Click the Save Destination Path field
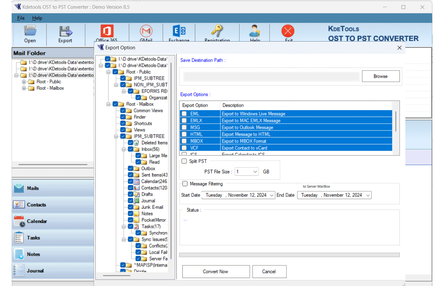 coord(271,77)
